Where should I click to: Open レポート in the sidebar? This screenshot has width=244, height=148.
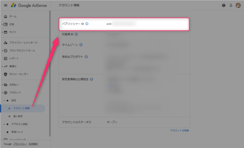pyautogui.click(x=14, y=58)
